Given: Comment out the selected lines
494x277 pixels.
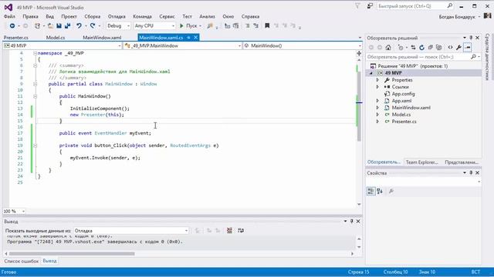Looking at the screenshot, I should coord(247,25).
